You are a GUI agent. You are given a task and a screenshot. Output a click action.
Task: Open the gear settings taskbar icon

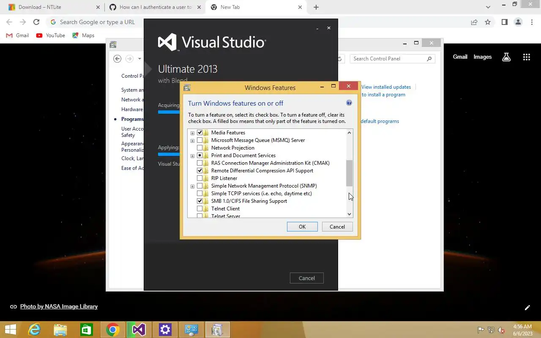(165, 330)
